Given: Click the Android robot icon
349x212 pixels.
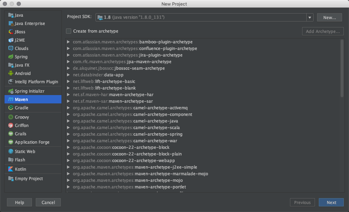Looking at the screenshot, I should [11, 73].
